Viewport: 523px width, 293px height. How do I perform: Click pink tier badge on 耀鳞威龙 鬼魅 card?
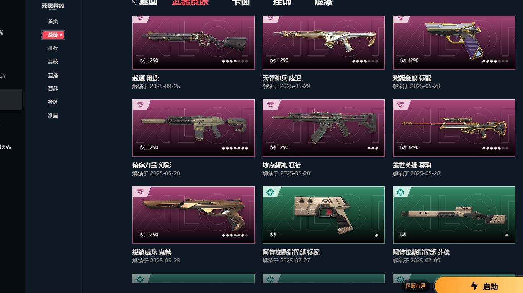(x=141, y=192)
